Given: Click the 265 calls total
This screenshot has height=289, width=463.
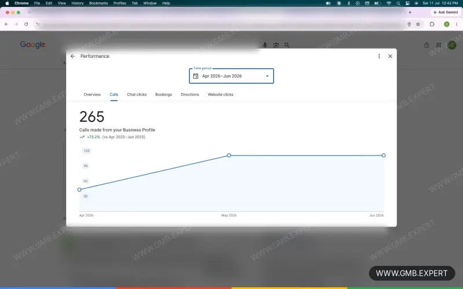Looking at the screenshot, I should click(x=92, y=117).
